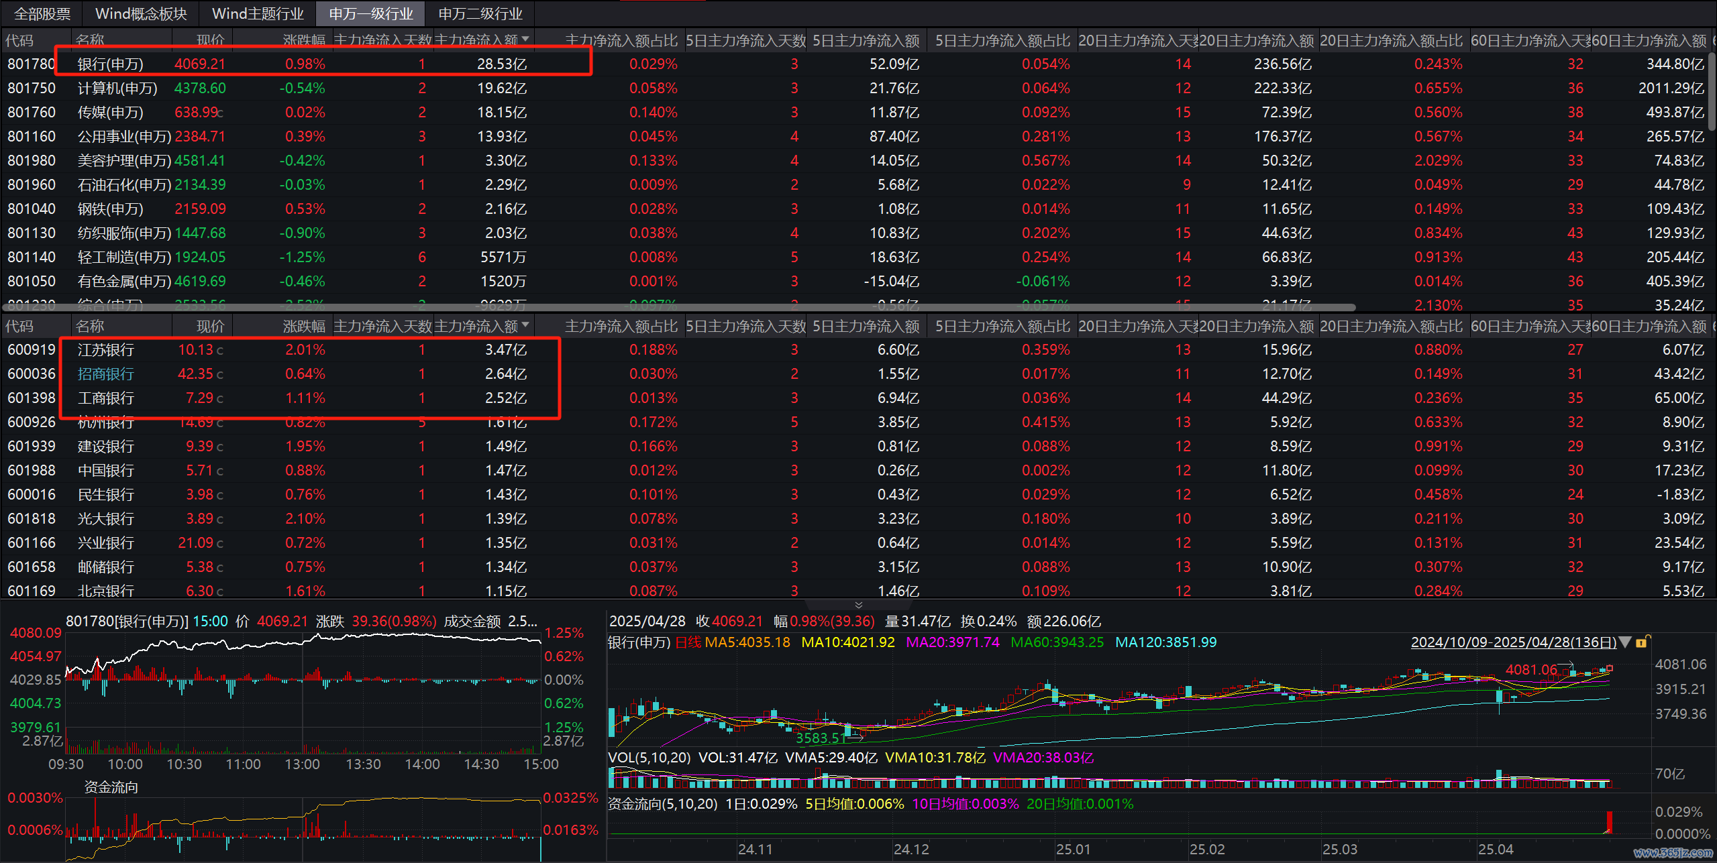Select the 全部股票 tab
This screenshot has height=863, width=1717.
click(x=42, y=13)
